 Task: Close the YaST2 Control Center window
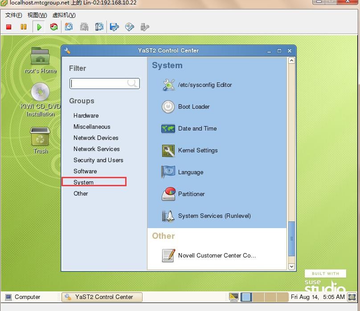(290, 51)
